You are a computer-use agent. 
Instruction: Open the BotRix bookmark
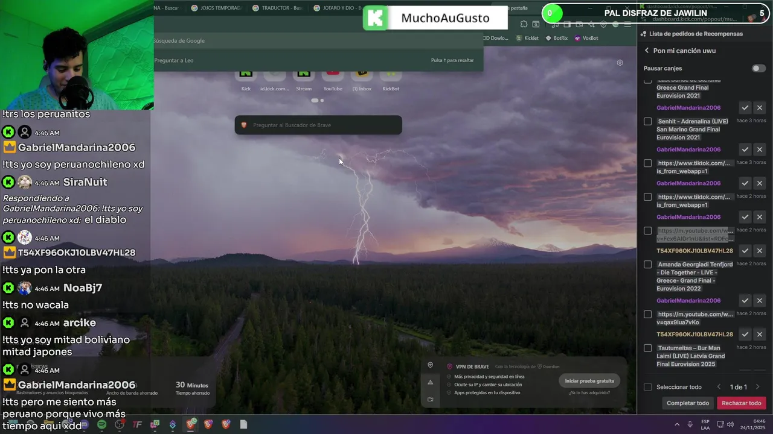pyautogui.click(x=557, y=38)
